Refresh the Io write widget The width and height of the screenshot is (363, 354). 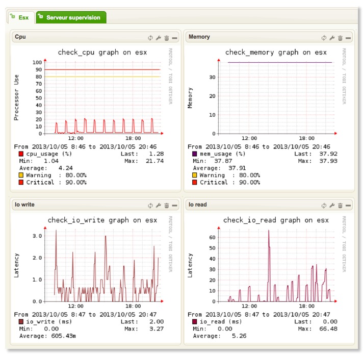click(151, 206)
